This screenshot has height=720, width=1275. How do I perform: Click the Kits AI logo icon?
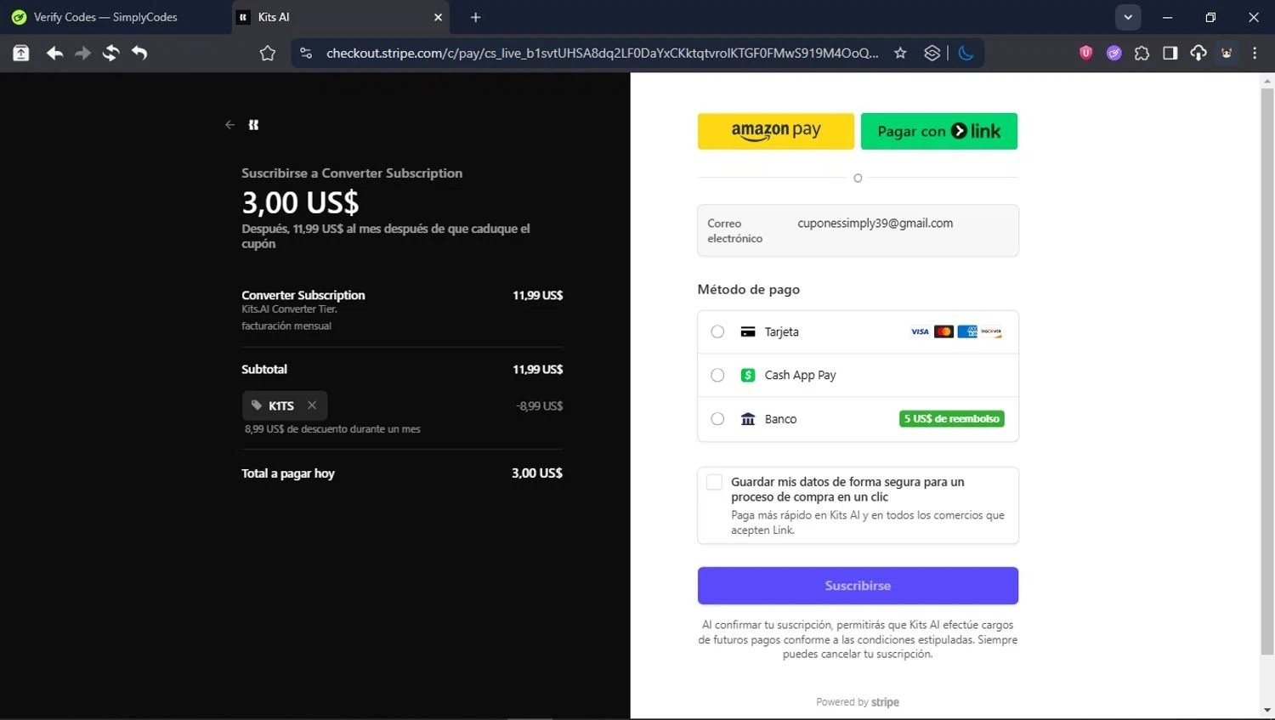(253, 125)
